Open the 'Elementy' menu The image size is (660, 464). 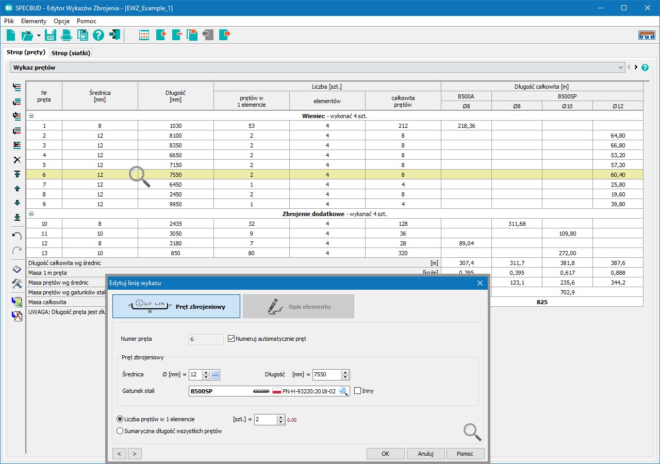coord(34,21)
